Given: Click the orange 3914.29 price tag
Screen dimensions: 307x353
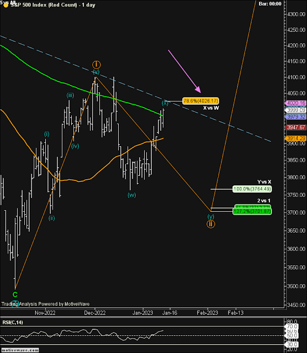Looking at the screenshot, I should pyautogui.click(x=296, y=138).
